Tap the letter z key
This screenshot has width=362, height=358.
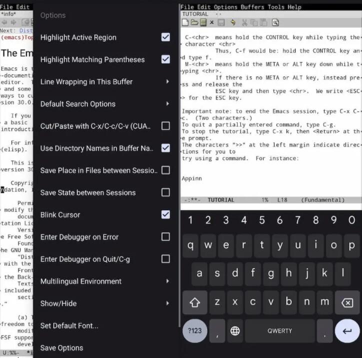[217, 302]
